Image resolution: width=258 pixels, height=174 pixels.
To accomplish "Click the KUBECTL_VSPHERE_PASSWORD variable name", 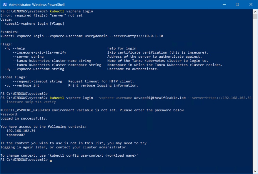I will point(25,110).
